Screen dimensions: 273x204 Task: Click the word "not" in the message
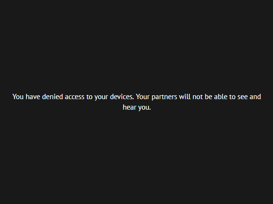coord(198,97)
